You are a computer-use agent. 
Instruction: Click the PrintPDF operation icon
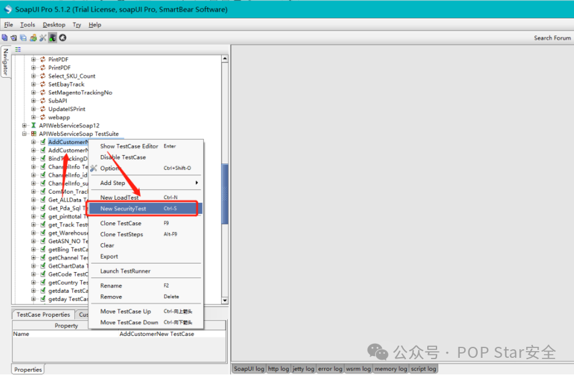[43, 67]
